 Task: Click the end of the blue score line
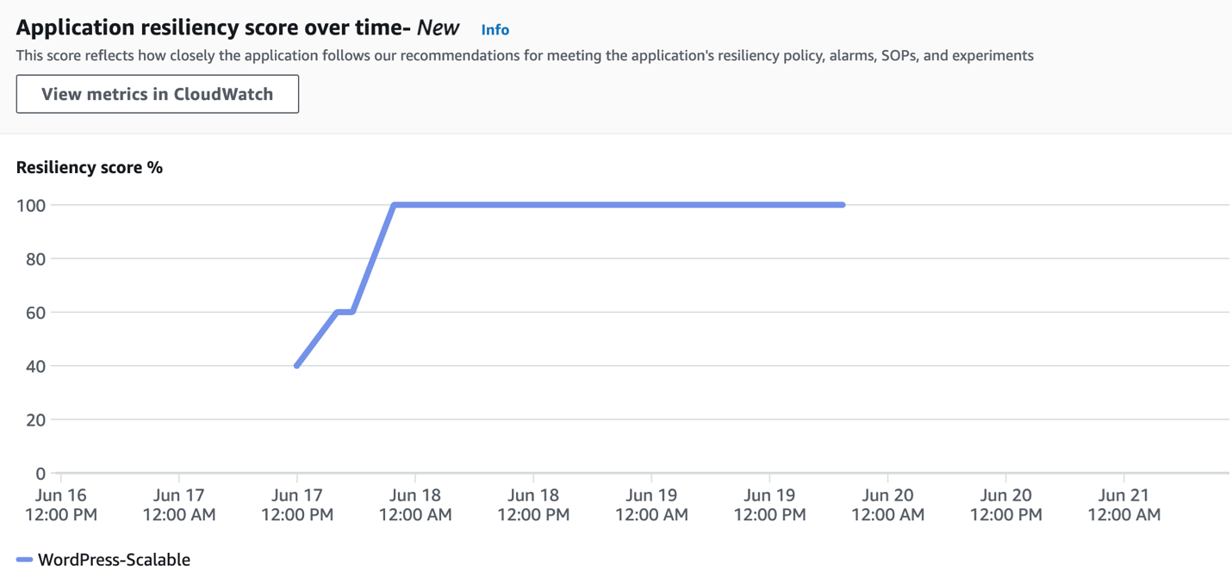843,205
